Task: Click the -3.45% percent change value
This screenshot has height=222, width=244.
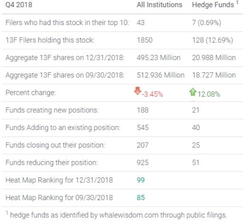Action: click(152, 94)
